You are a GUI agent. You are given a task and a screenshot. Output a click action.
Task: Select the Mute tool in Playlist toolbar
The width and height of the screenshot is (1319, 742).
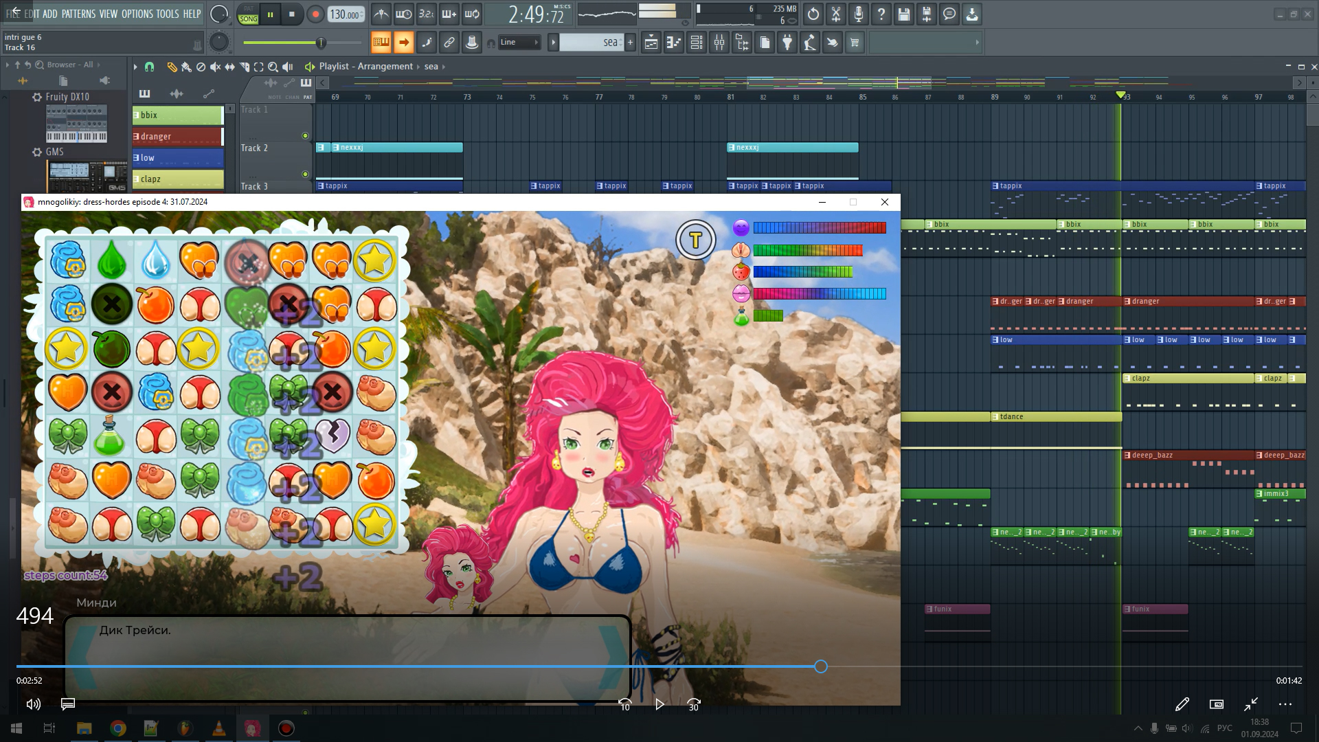coord(215,67)
